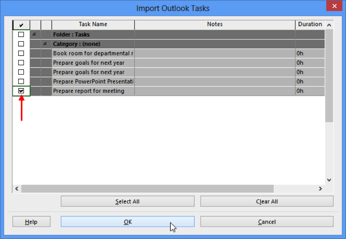Click duration 0h of Prepare report for meeting
The height and width of the screenshot is (239, 346).
click(310, 91)
